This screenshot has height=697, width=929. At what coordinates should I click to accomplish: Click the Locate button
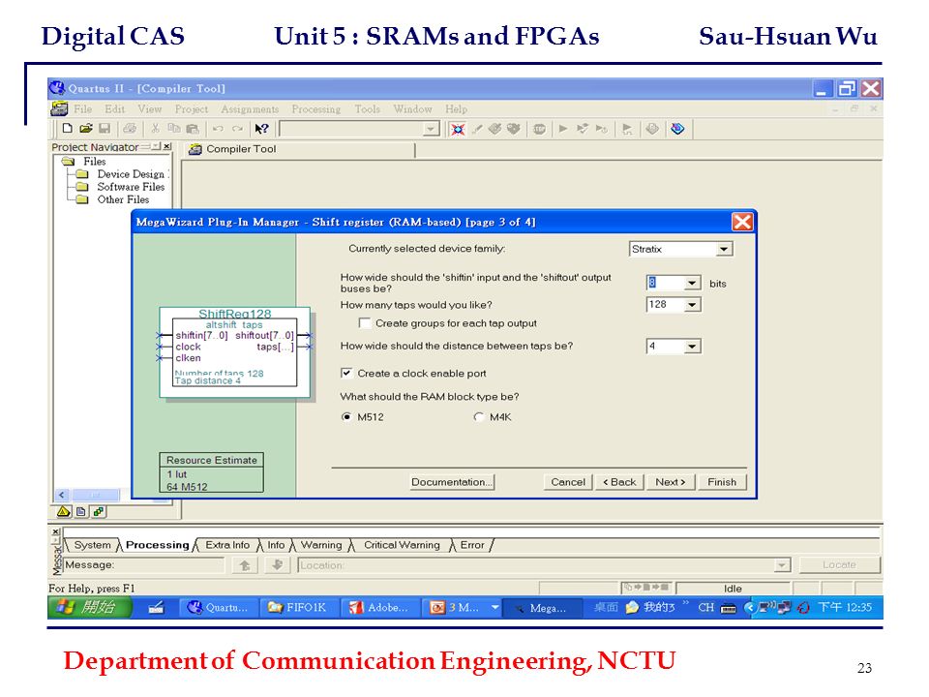pos(839,564)
